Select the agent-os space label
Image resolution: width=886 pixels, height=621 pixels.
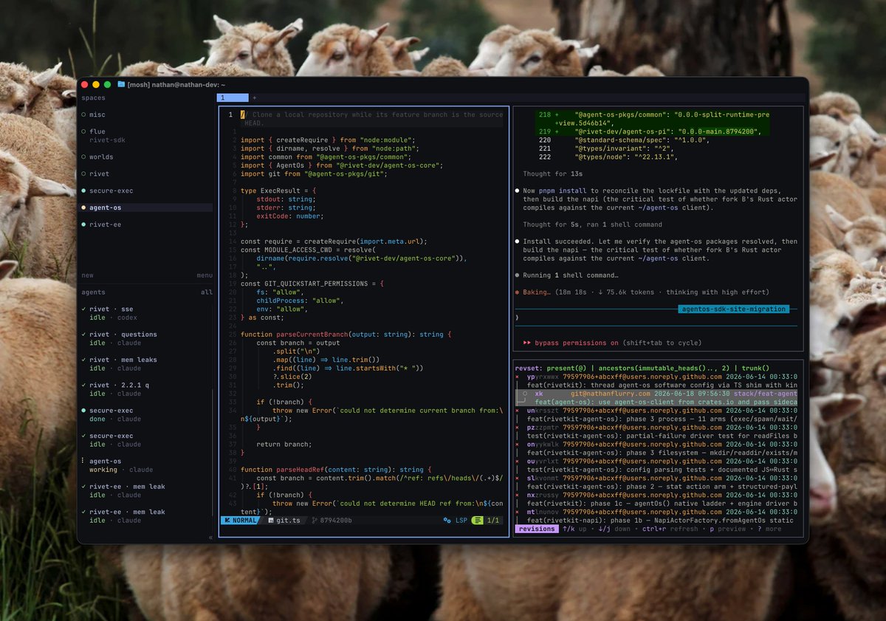(106, 207)
